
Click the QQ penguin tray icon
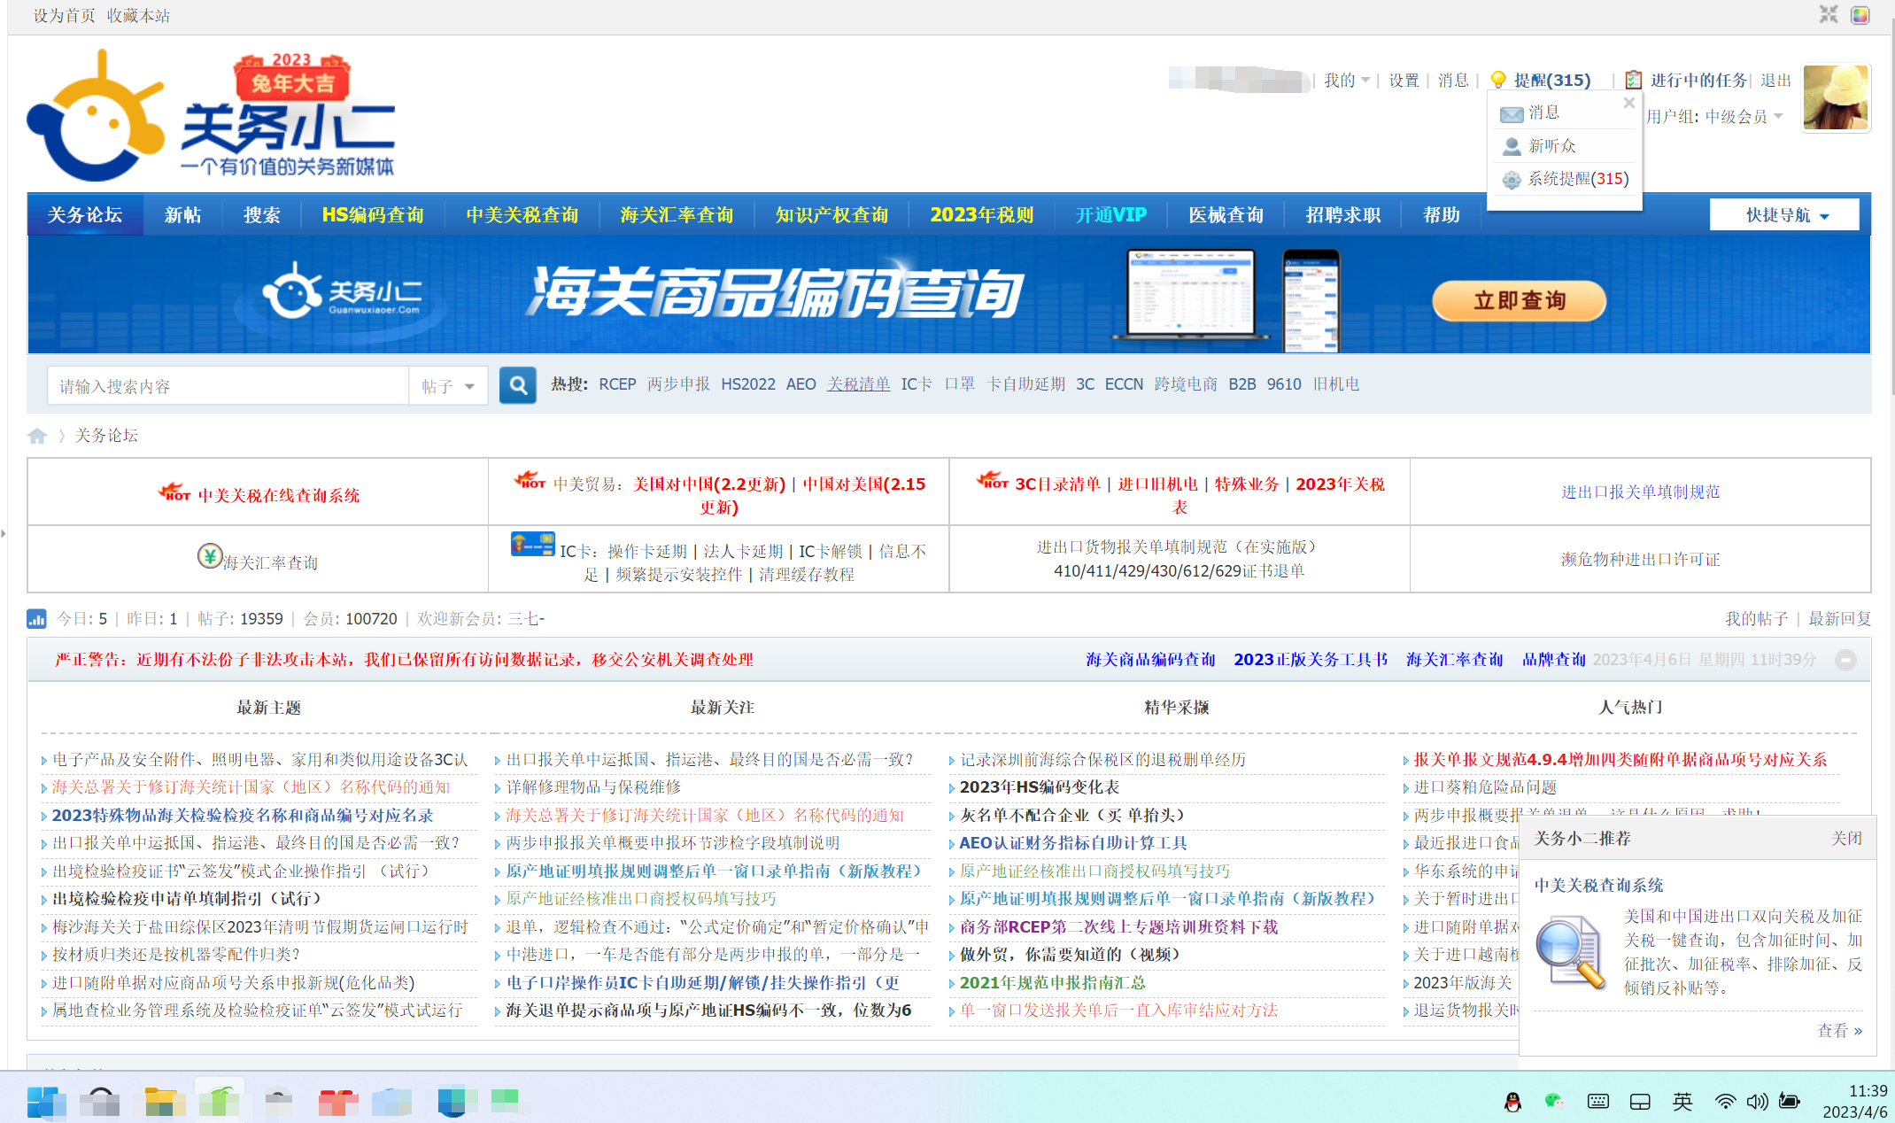tap(1512, 1101)
